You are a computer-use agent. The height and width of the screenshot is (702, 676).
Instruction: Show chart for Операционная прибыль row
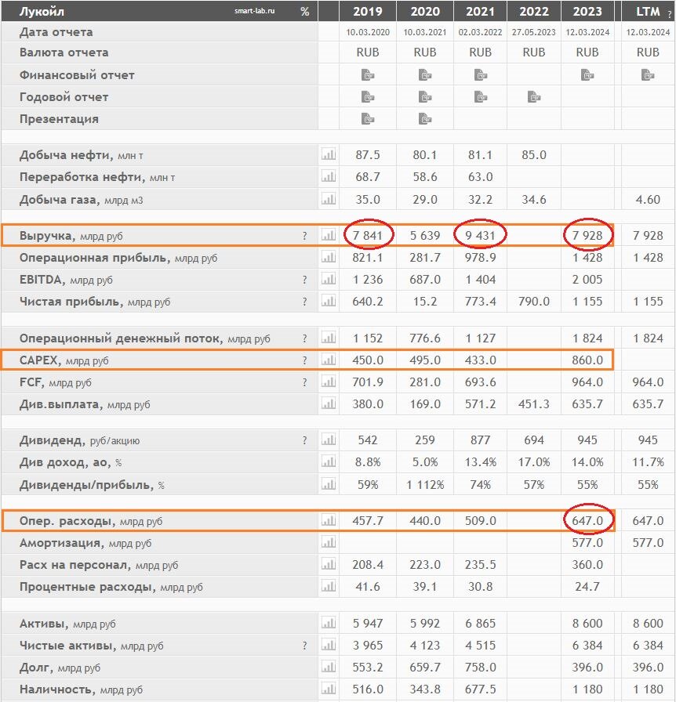click(x=329, y=258)
